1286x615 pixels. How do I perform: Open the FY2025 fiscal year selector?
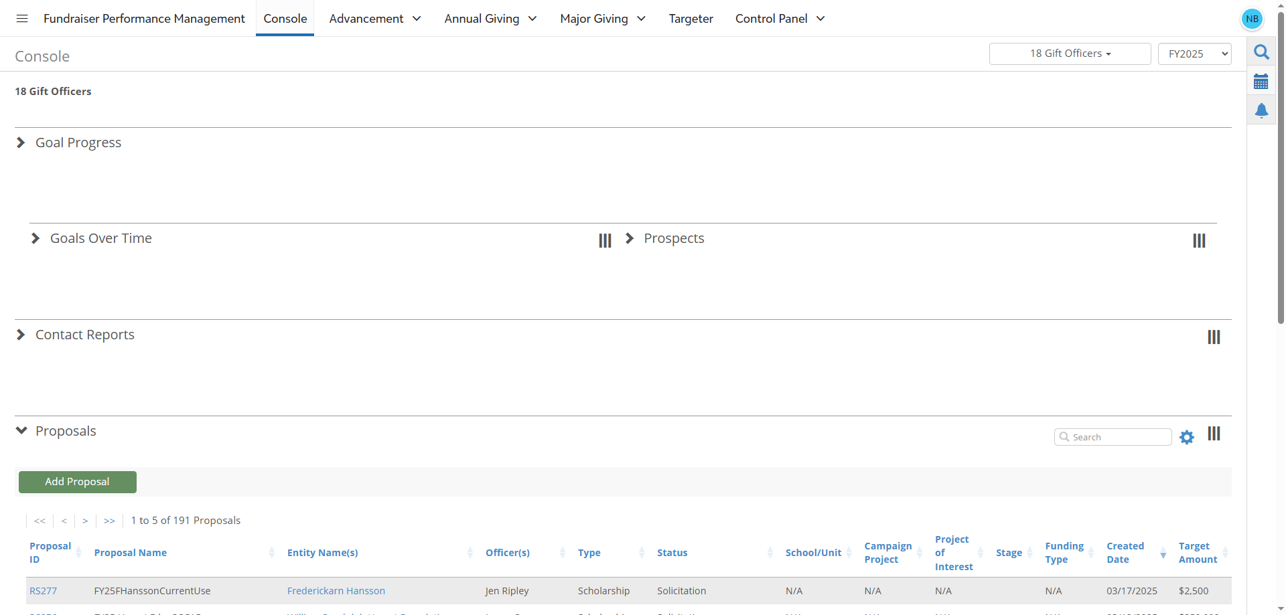[1195, 54]
